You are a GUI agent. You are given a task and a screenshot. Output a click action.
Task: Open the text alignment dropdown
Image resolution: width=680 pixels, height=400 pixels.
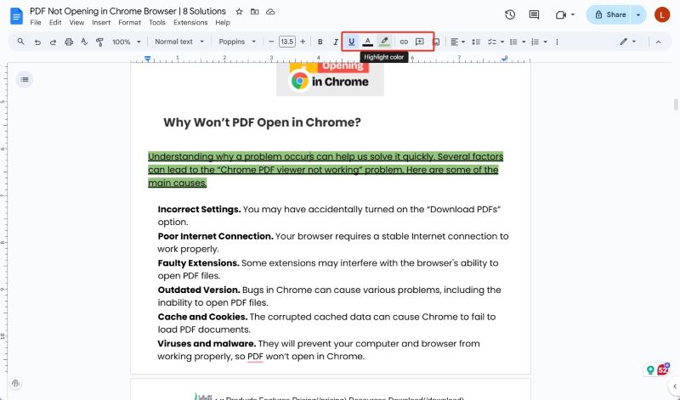click(x=457, y=42)
